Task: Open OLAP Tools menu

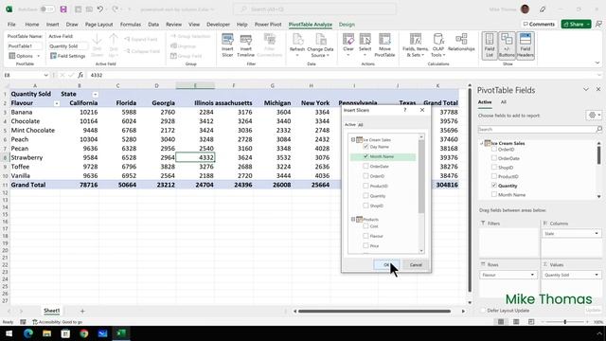Action: (x=437, y=45)
